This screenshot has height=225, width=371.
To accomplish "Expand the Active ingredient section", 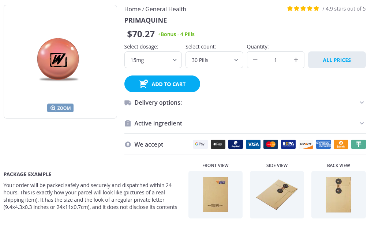I will click(x=245, y=124).
